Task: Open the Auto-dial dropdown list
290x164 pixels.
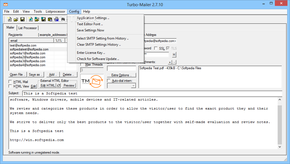Action: pyautogui.click(x=133, y=86)
